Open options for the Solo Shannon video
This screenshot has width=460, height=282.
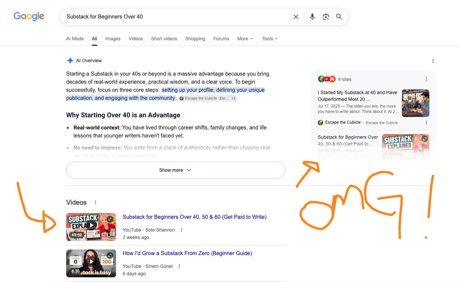point(182,230)
